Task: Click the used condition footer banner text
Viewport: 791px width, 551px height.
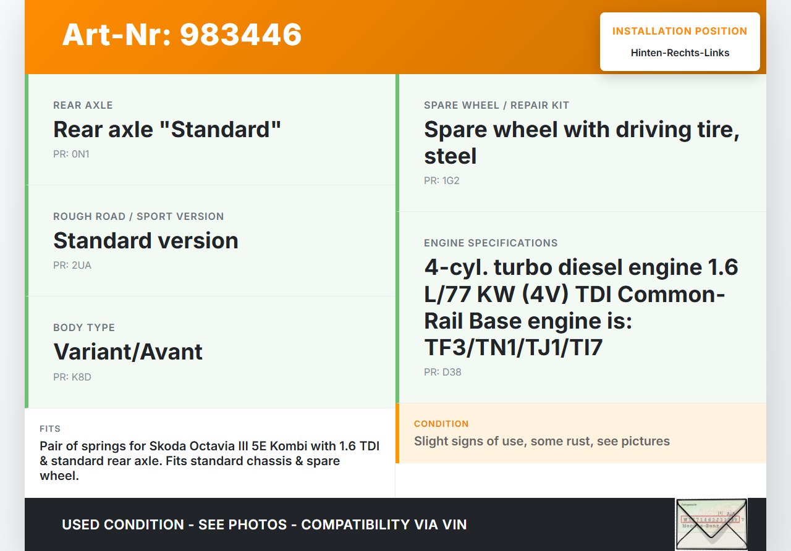Action: (264, 524)
